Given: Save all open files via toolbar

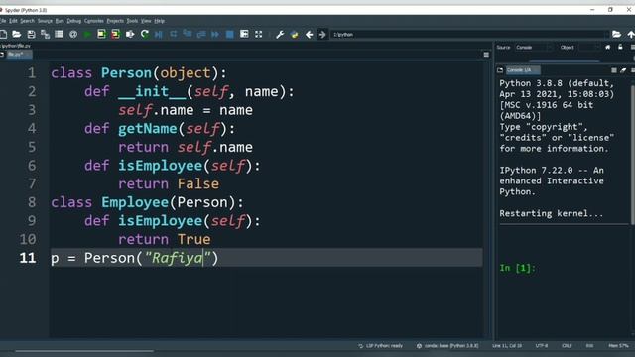Looking at the screenshot, I should (x=45, y=35).
